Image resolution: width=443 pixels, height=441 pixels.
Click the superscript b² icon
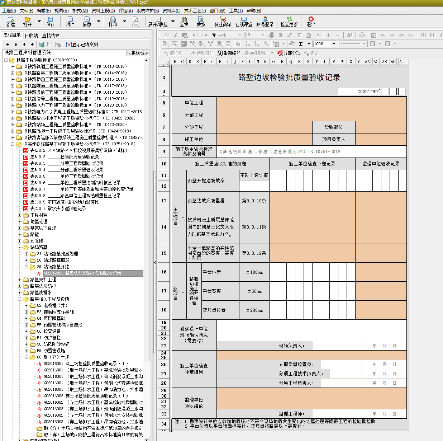click(x=350, y=35)
